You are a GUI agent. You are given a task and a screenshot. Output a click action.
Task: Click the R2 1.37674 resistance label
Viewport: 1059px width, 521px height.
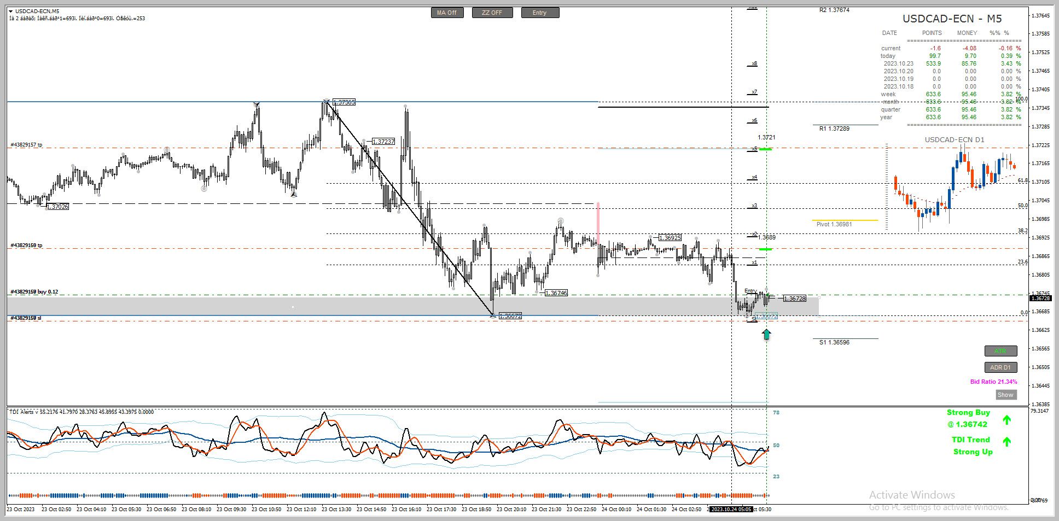[834, 10]
